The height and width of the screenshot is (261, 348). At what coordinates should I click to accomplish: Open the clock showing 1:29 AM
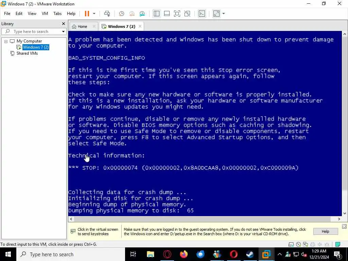[x=319, y=254]
